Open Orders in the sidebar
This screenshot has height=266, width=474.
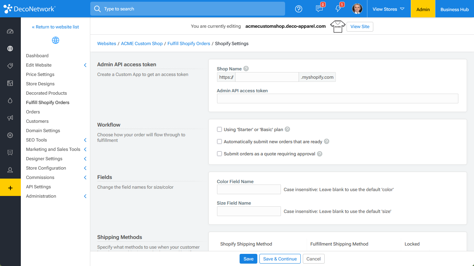(x=33, y=112)
